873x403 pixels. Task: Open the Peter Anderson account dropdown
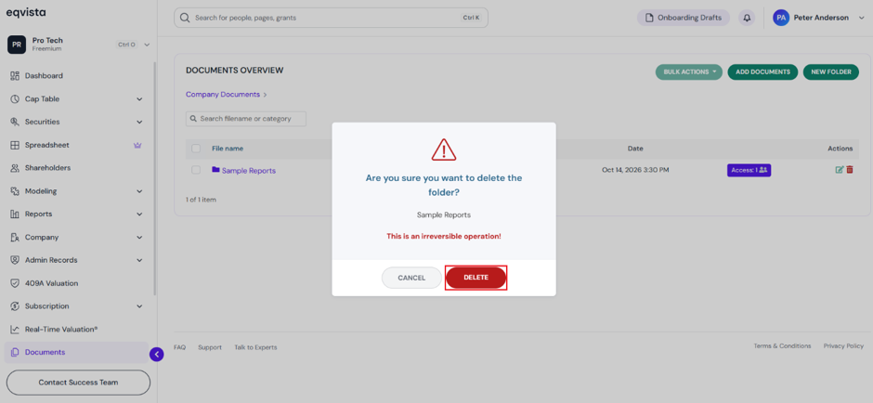819,18
